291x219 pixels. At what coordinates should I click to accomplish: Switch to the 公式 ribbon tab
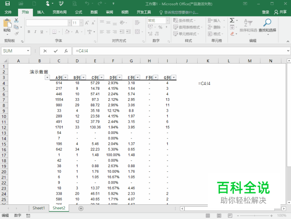click(x=79, y=12)
